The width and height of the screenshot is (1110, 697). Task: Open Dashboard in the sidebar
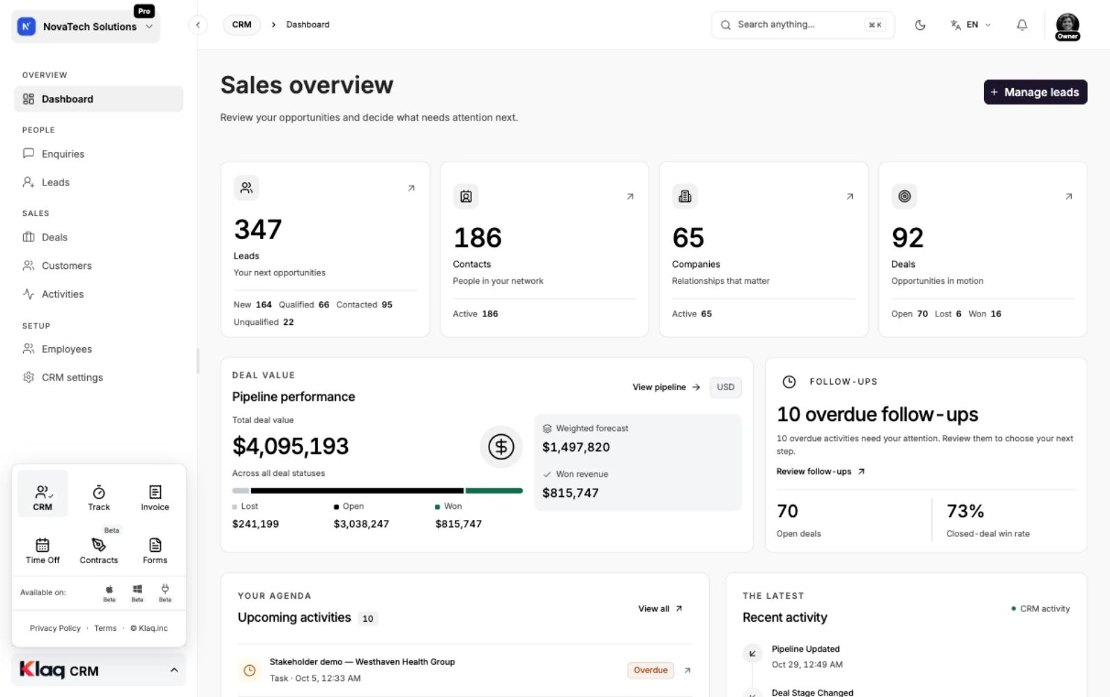tap(98, 99)
